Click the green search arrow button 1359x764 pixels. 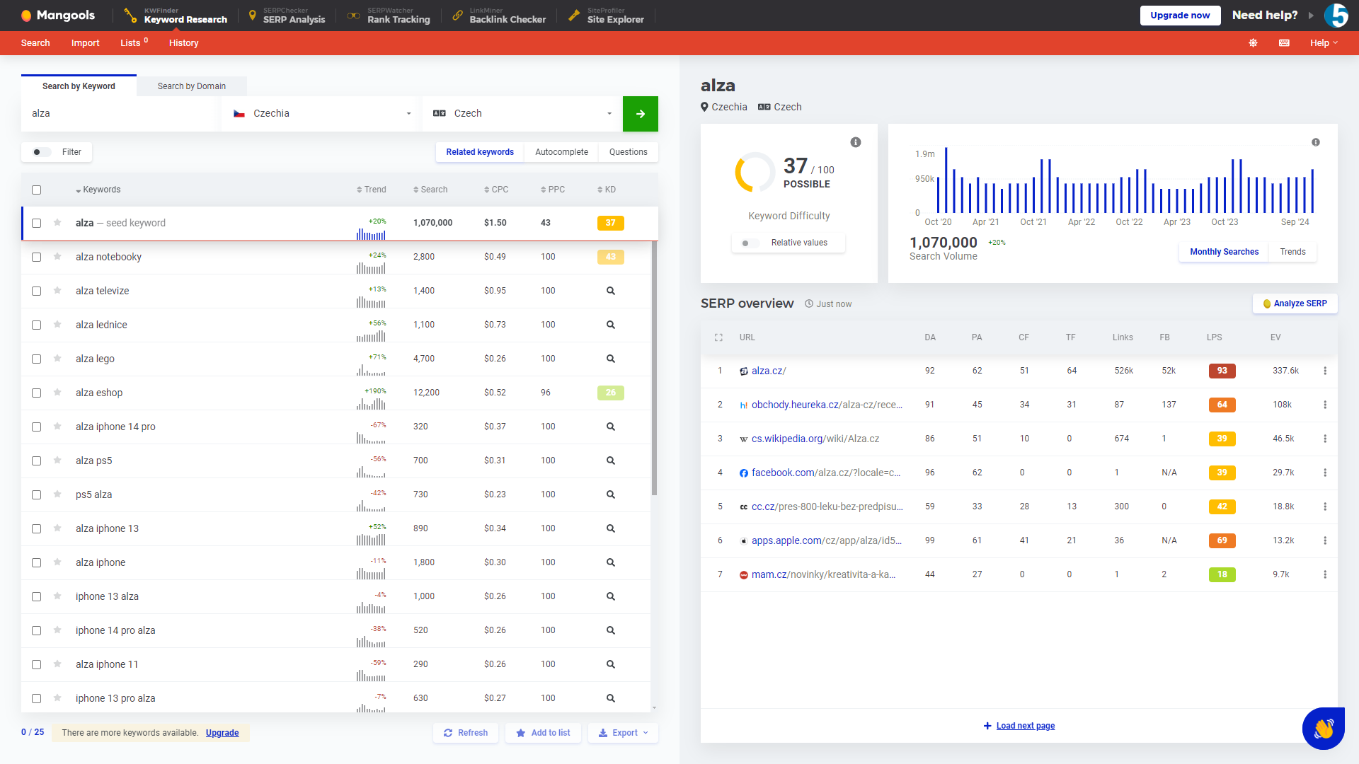pos(640,114)
